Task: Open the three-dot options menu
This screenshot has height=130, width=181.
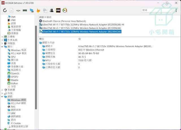Action: 176,10
